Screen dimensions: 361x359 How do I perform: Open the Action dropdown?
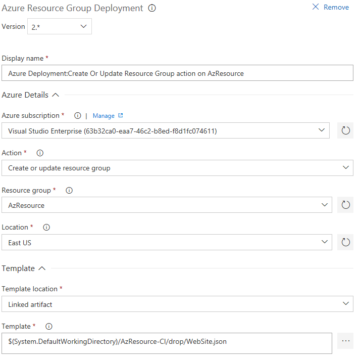[x=177, y=168]
